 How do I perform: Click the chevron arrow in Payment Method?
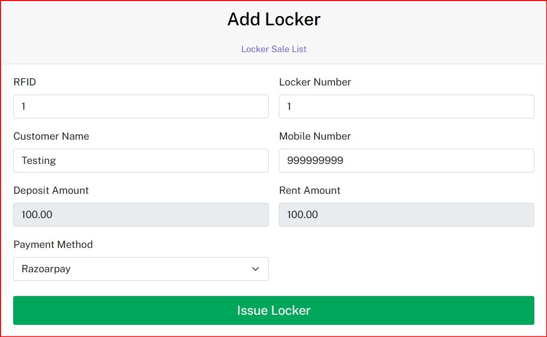point(256,269)
